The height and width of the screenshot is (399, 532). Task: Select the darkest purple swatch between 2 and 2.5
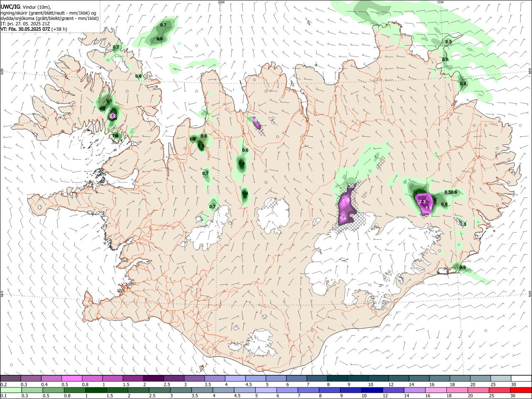153,379
